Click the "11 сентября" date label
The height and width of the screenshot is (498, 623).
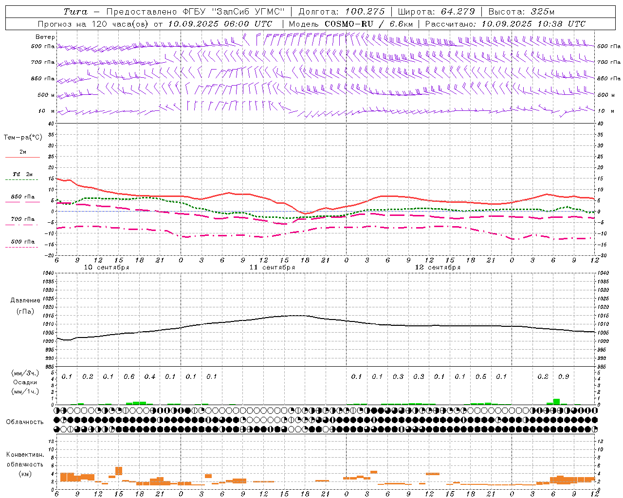point(272,267)
